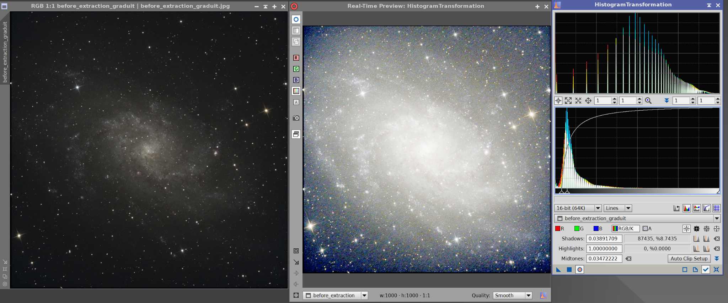Click Apply square button in process bar
The width and height of the screenshot is (728, 303).
click(569, 270)
